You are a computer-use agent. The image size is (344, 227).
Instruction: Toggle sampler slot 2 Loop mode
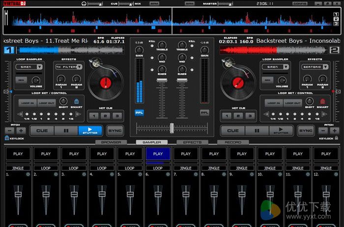pyautogui.click(x=46, y=168)
